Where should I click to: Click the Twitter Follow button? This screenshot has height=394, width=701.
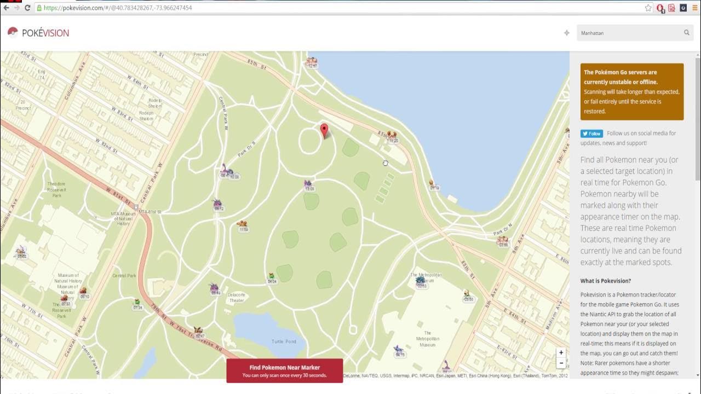tap(591, 134)
